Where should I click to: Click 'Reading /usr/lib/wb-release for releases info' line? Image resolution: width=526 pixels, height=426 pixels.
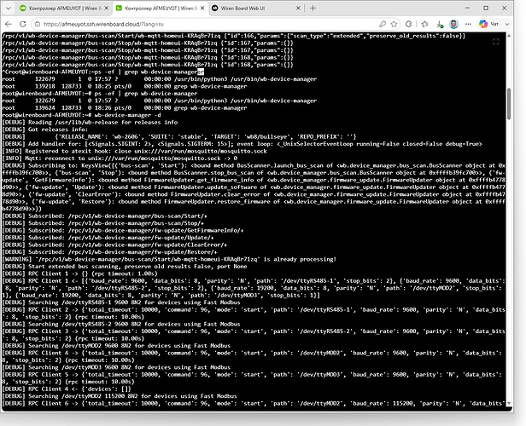90,122
